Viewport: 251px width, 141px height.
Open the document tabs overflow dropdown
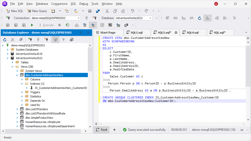click(246, 33)
